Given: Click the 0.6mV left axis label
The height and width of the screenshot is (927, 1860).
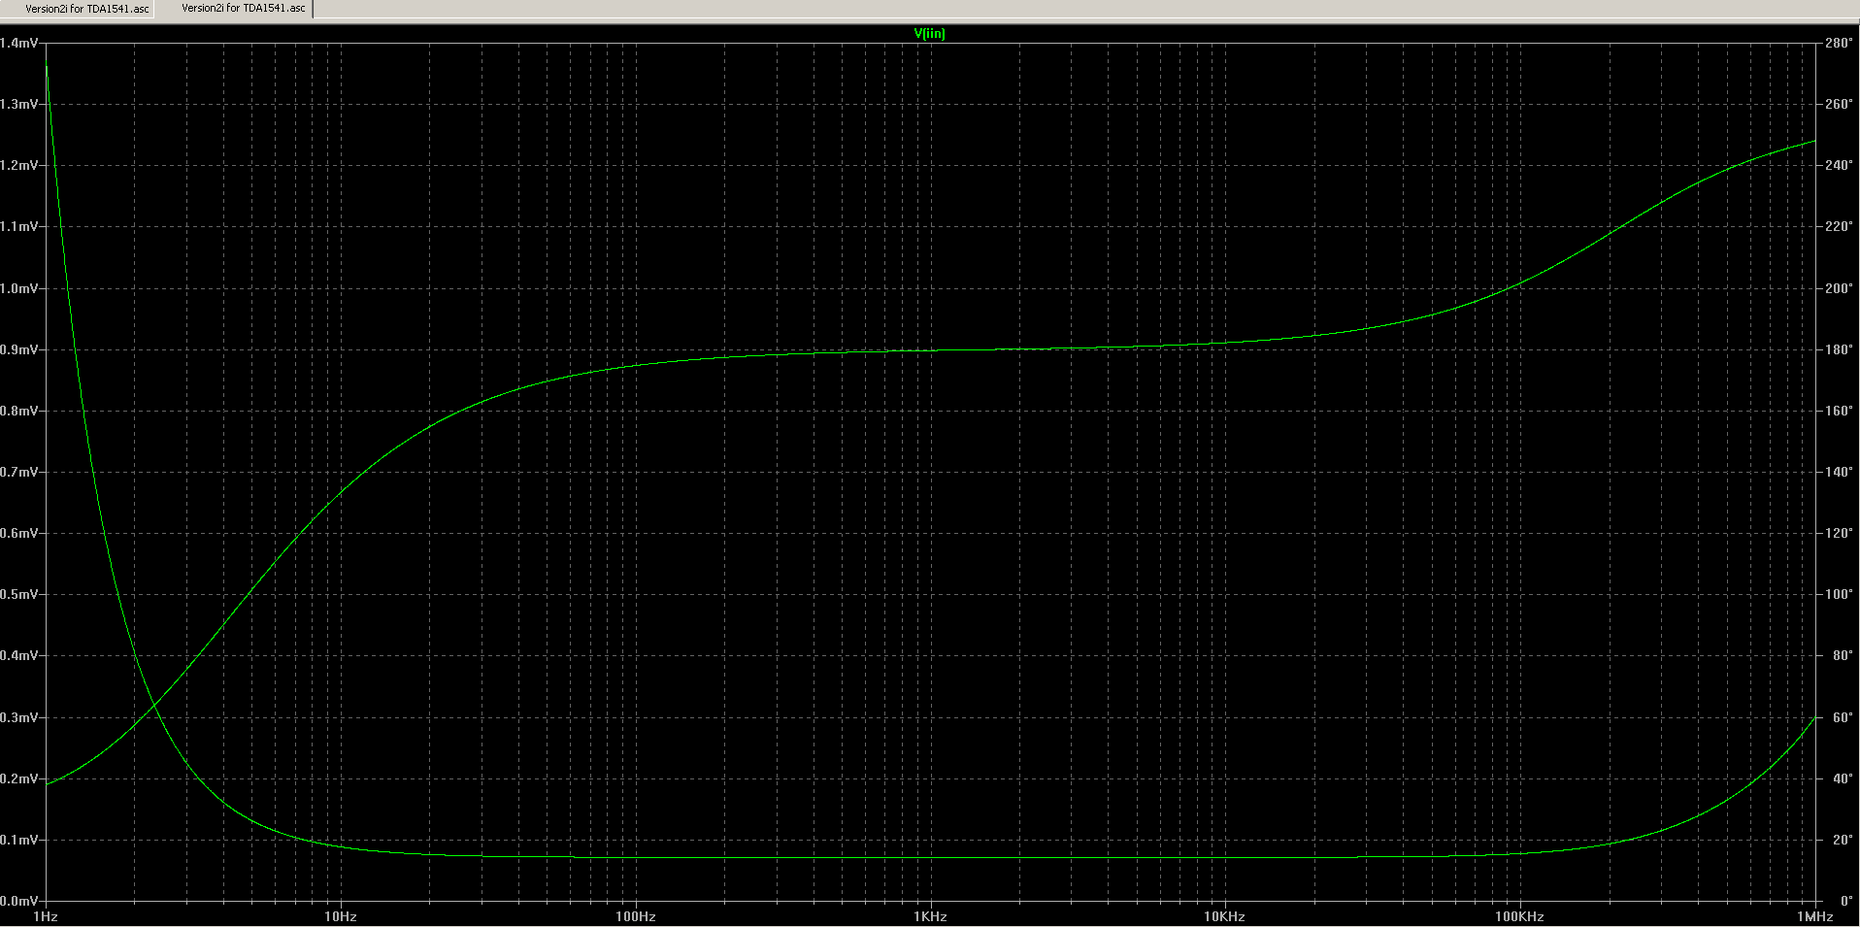Looking at the screenshot, I should tap(19, 533).
